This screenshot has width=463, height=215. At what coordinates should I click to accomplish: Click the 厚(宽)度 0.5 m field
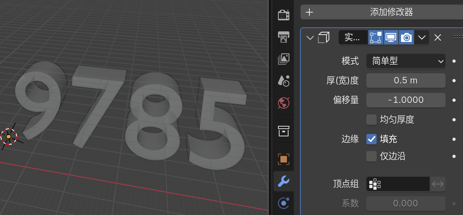[406, 81]
